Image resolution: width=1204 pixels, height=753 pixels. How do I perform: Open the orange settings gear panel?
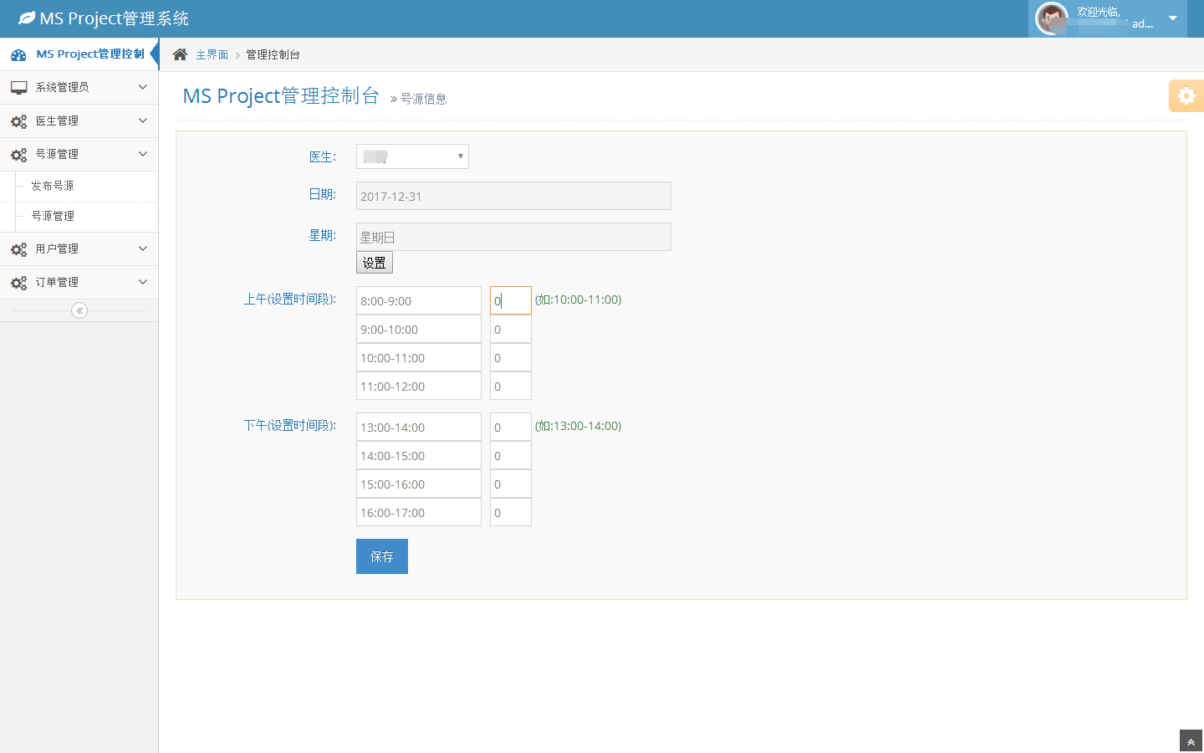pos(1186,96)
